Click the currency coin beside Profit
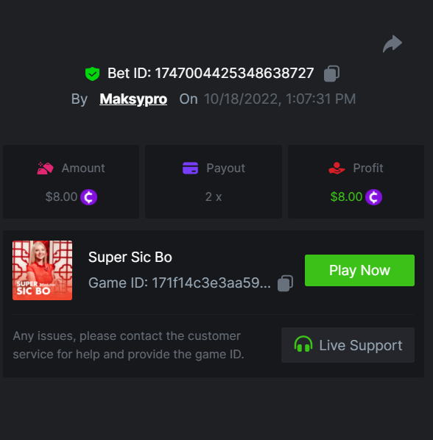Image resolution: width=433 pixels, height=440 pixels. (x=374, y=197)
